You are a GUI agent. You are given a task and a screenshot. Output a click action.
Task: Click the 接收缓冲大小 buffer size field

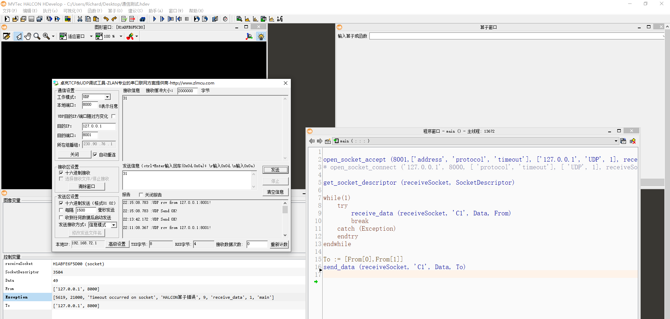187,91
